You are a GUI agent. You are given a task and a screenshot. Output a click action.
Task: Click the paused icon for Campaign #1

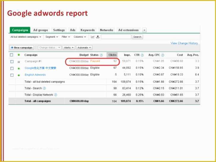(x=19, y=62)
